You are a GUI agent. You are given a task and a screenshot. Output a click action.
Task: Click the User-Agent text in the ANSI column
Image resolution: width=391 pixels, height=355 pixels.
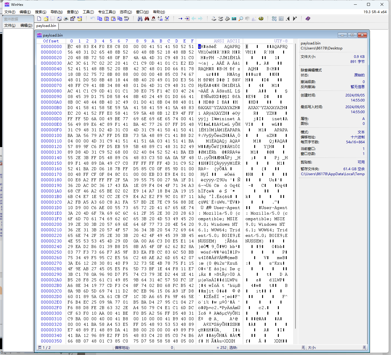coord(227,208)
